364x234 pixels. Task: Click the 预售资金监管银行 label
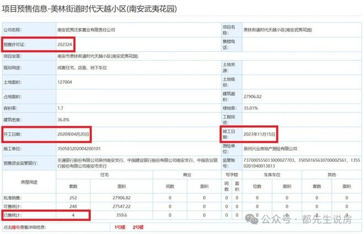click(20, 163)
